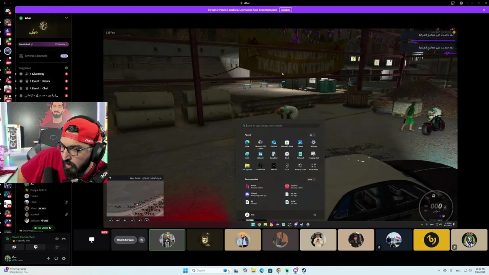Screen dimensions: 489x275
Task: Open the Absi server dropdown menu
Action: [x=66, y=18]
